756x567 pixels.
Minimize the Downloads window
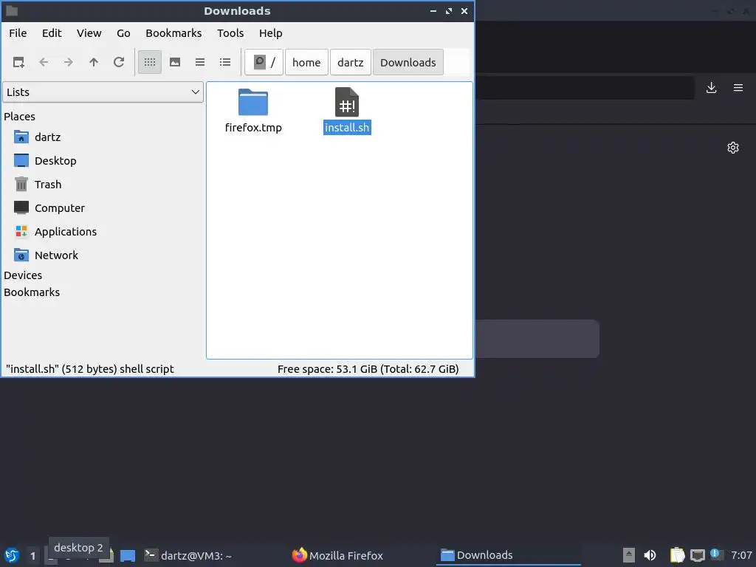pyautogui.click(x=433, y=10)
